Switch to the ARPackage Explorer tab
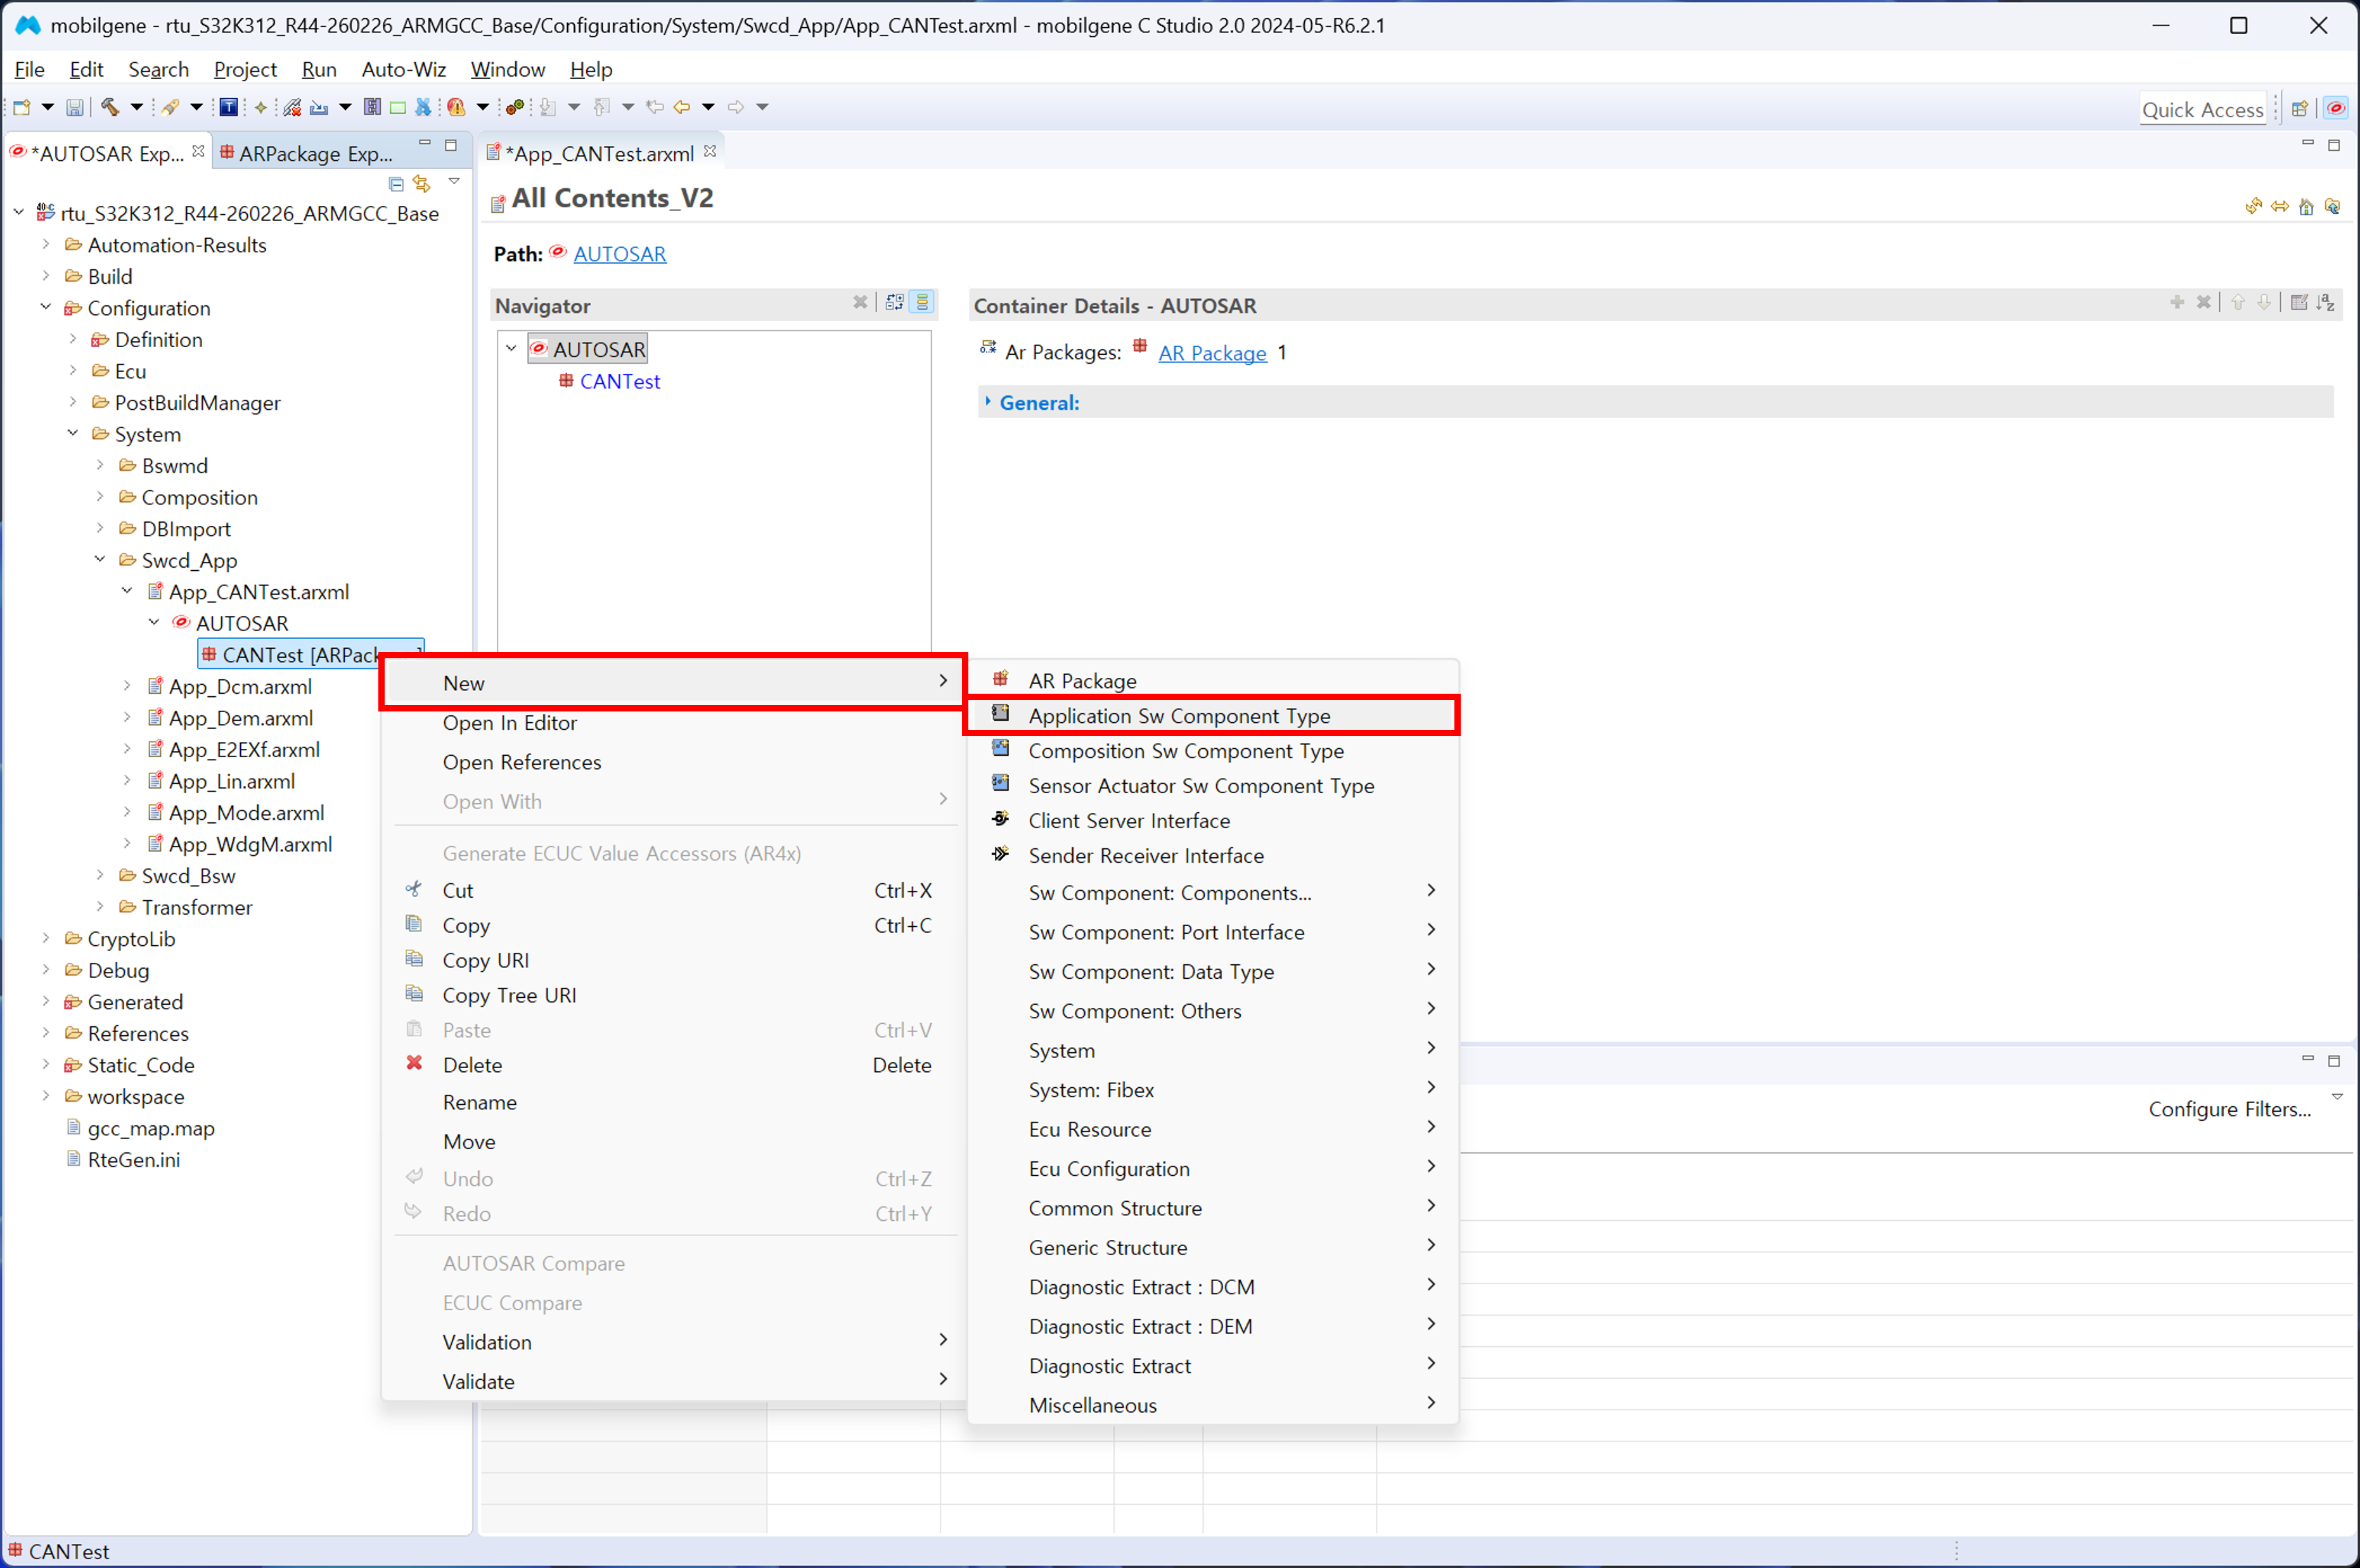The height and width of the screenshot is (1568, 2360). [x=306, y=153]
